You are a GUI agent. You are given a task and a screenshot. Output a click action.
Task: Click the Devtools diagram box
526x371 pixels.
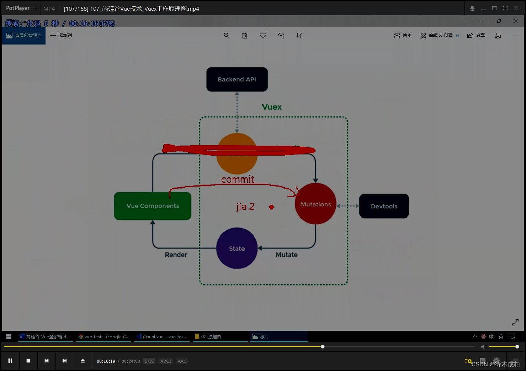coord(384,206)
